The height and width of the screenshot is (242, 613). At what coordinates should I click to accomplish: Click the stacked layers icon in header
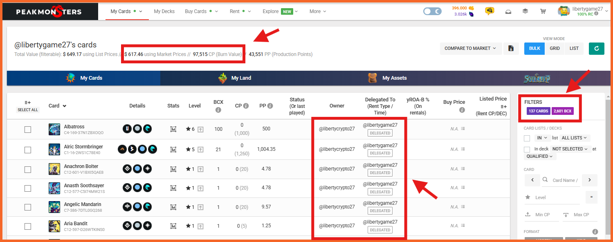click(x=525, y=11)
